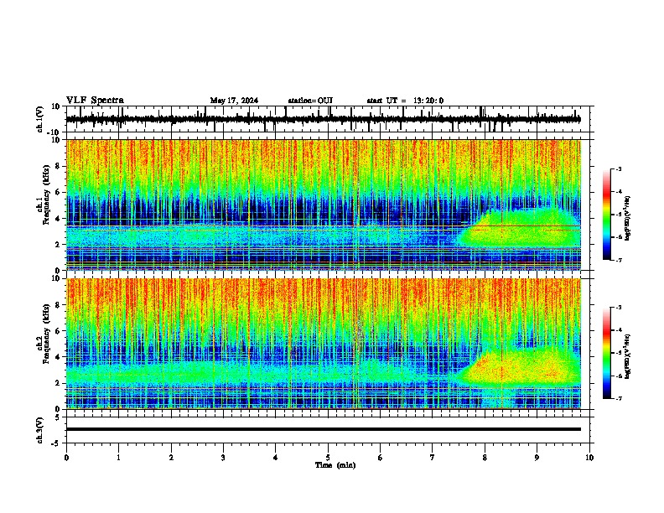Click the ch.1 color scale bar
The height and width of the screenshot is (513, 664).
607,215
